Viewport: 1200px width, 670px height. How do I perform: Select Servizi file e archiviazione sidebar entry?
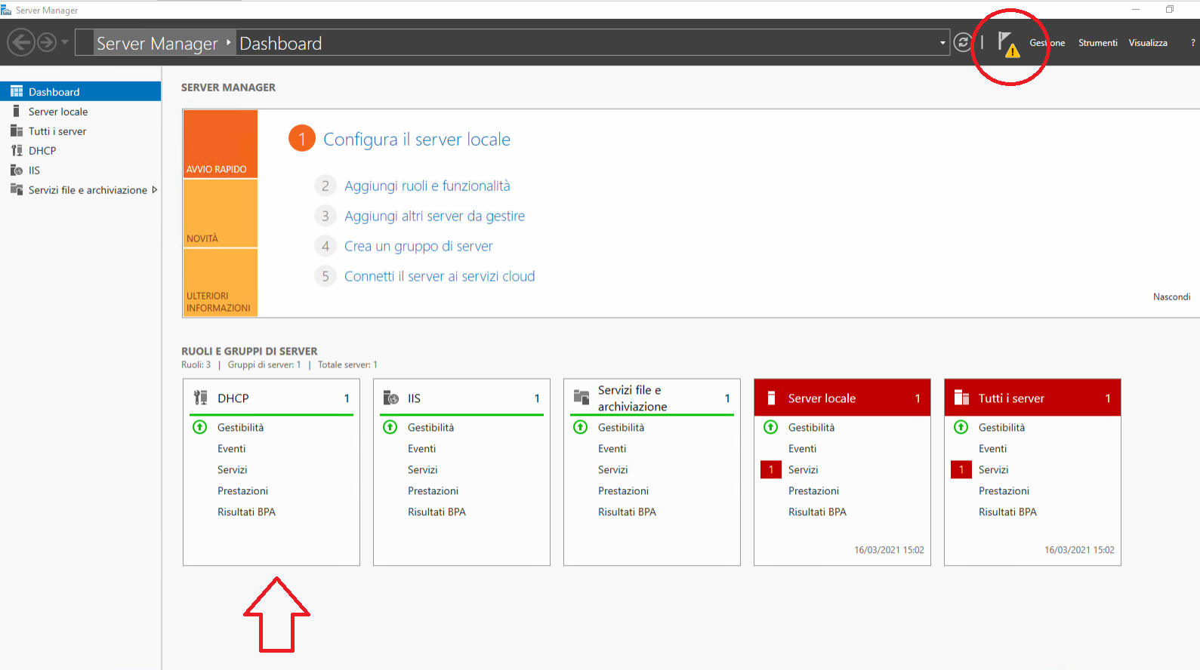[80, 189]
